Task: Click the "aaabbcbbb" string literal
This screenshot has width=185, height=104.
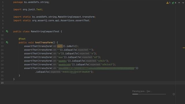Action: (x=64, y=64)
